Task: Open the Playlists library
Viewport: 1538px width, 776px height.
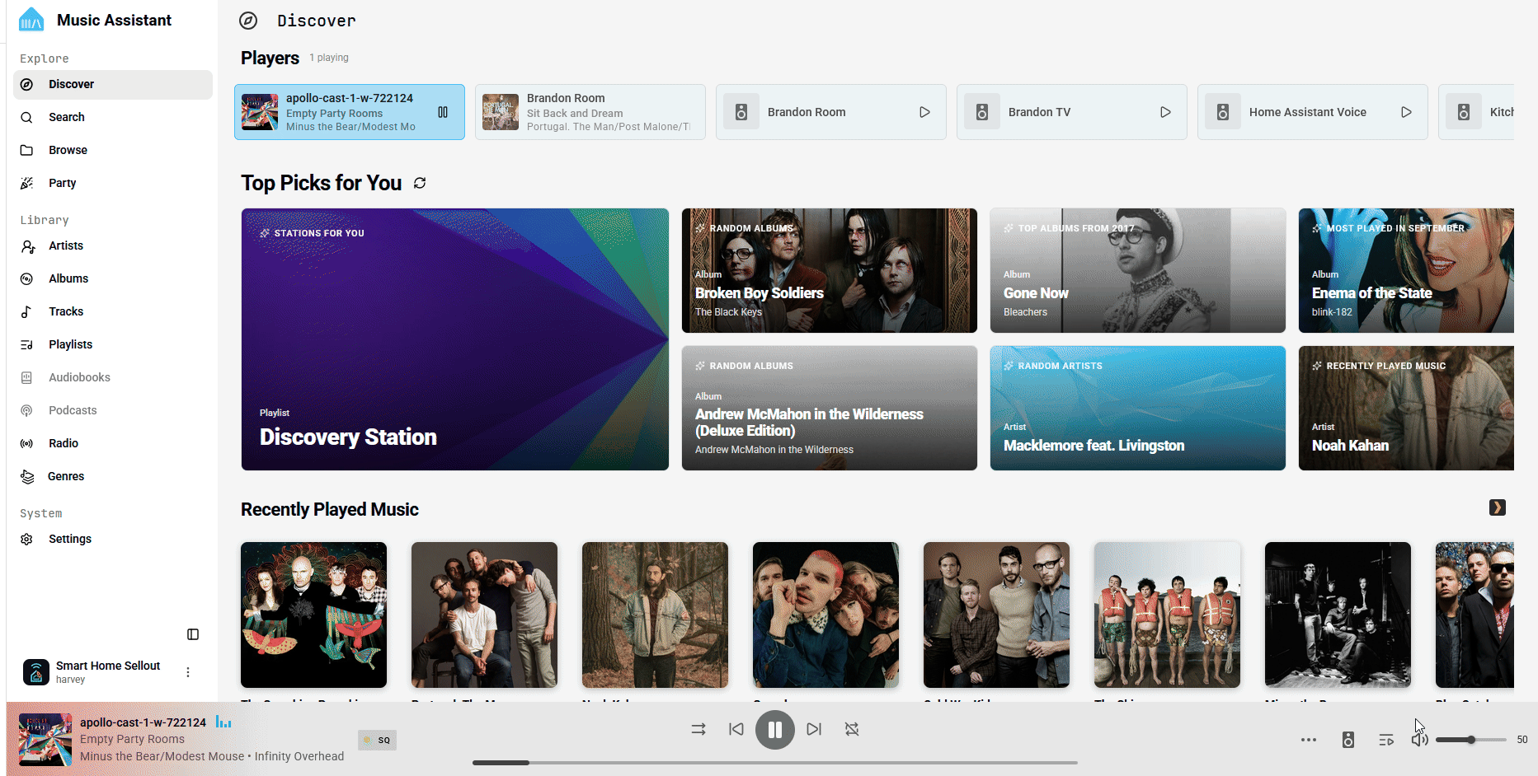Action: coord(113,344)
